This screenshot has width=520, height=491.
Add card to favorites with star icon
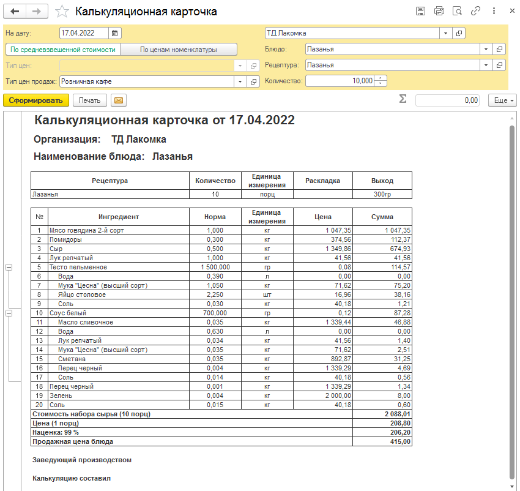click(x=61, y=12)
